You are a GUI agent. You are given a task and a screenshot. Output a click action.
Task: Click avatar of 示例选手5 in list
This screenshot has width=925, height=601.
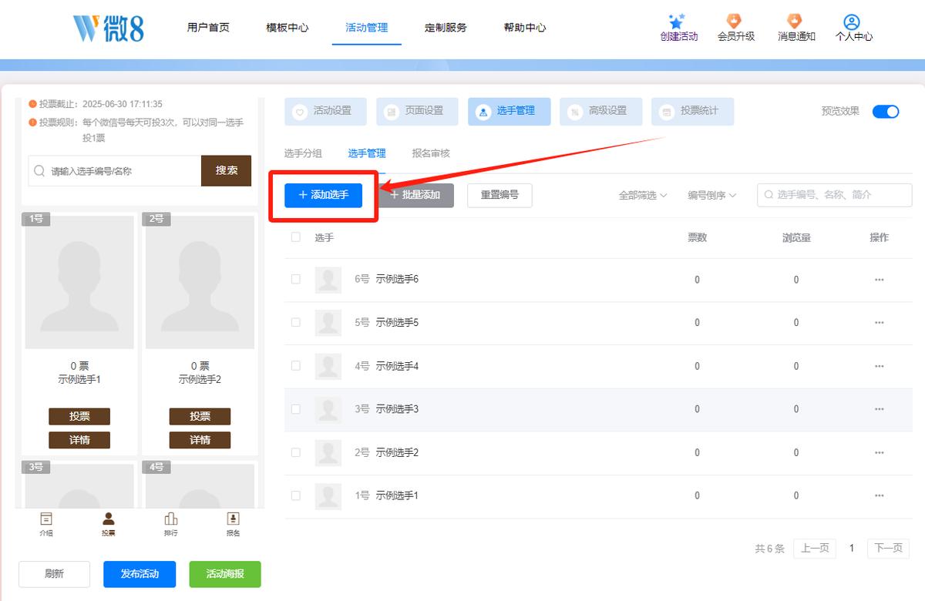[328, 323]
